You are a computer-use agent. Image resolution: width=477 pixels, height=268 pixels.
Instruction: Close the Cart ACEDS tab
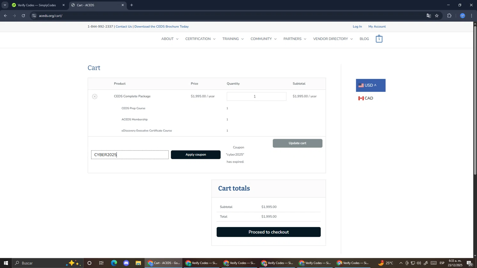(x=123, y=5)
